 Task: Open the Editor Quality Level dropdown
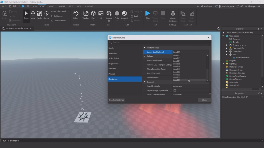[x=191, y=52]
